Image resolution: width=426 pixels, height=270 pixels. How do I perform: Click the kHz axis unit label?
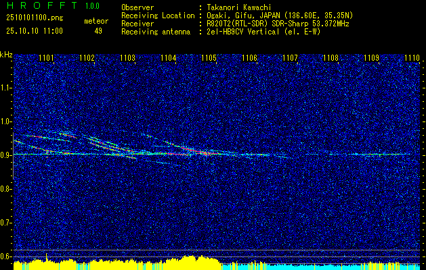pyautogui.click(x=6, y=55)
